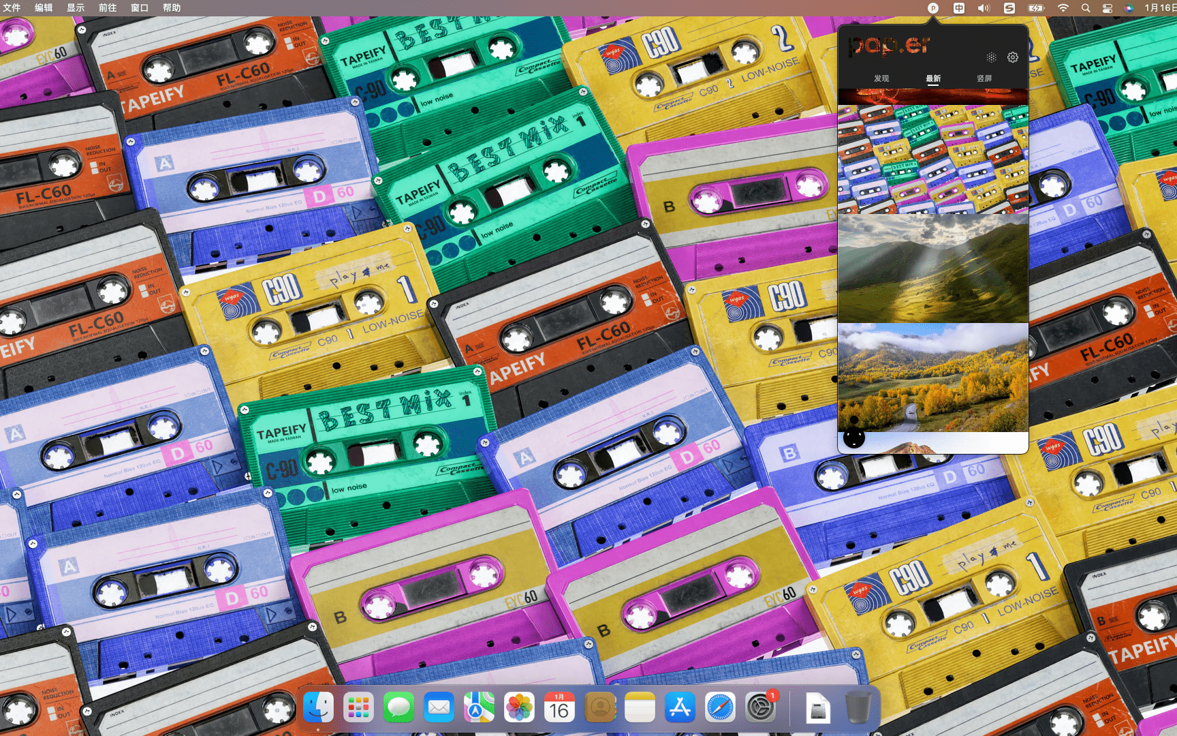Open the 帮助 menu
Screen dimensions: 1177x736
coord(172,8)
